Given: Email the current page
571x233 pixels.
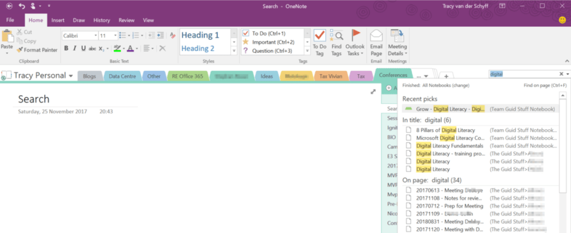Looking at the screenshot, I should click(376, 43).
